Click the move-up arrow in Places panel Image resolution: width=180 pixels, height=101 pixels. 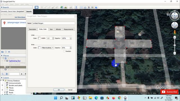click(x=22, y=74)
